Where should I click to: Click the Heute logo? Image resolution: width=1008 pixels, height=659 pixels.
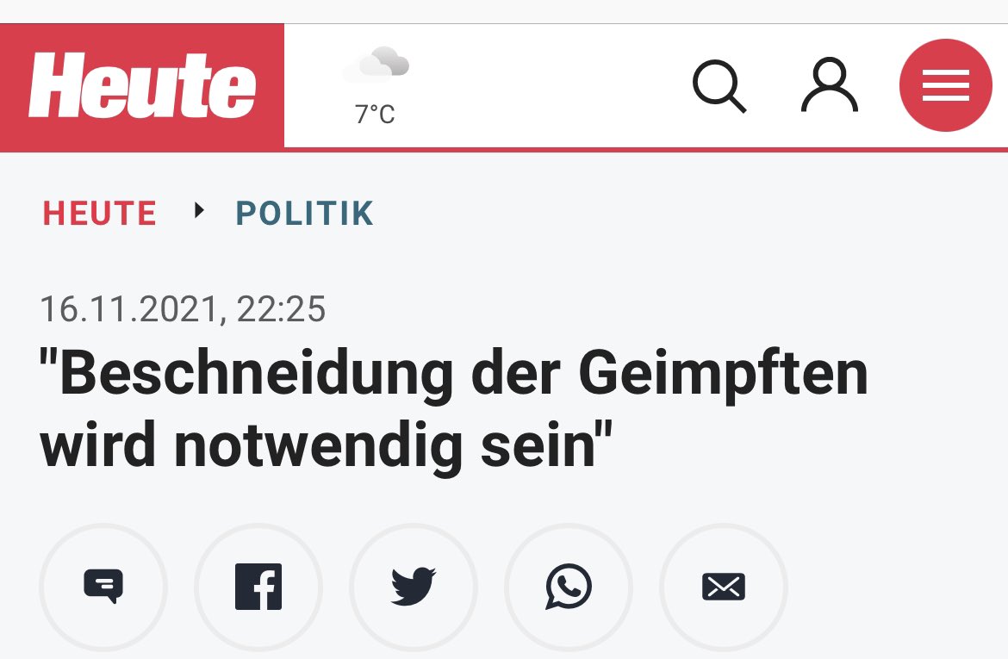pyautogui.click(x=142, y=87)
